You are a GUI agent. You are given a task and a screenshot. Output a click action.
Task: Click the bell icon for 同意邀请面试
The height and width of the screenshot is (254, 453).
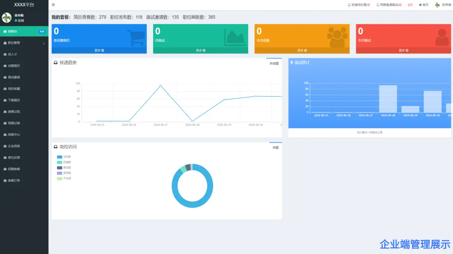pos(377,5)
